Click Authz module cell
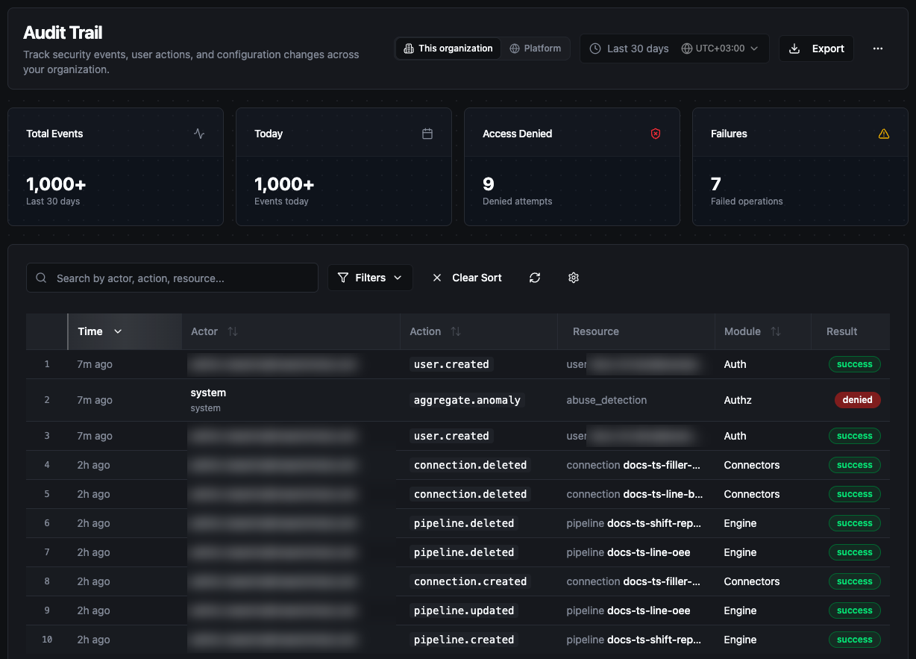 point(738,400)
